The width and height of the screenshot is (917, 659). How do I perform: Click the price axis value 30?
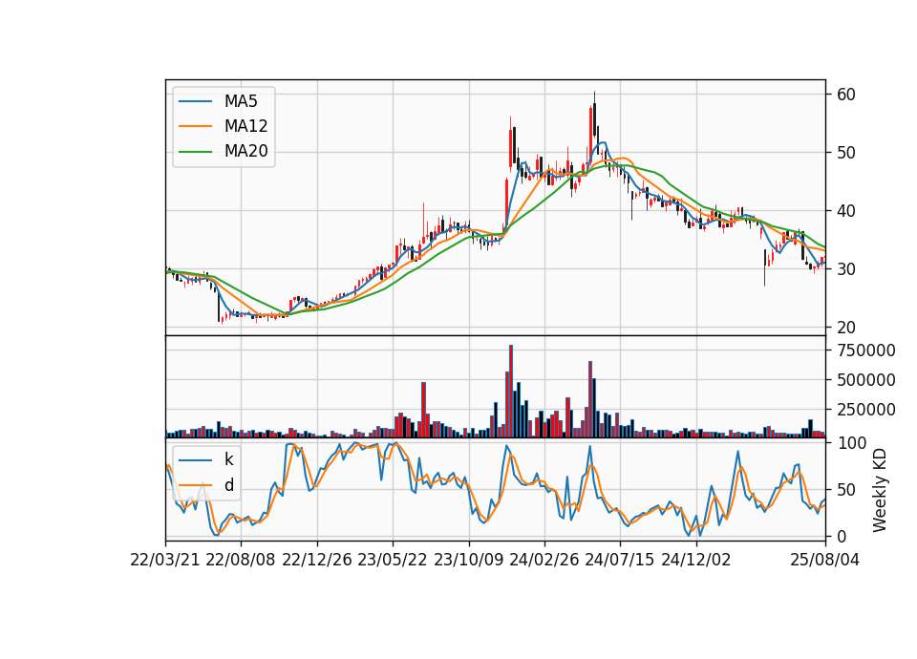(x=846, y=269)
